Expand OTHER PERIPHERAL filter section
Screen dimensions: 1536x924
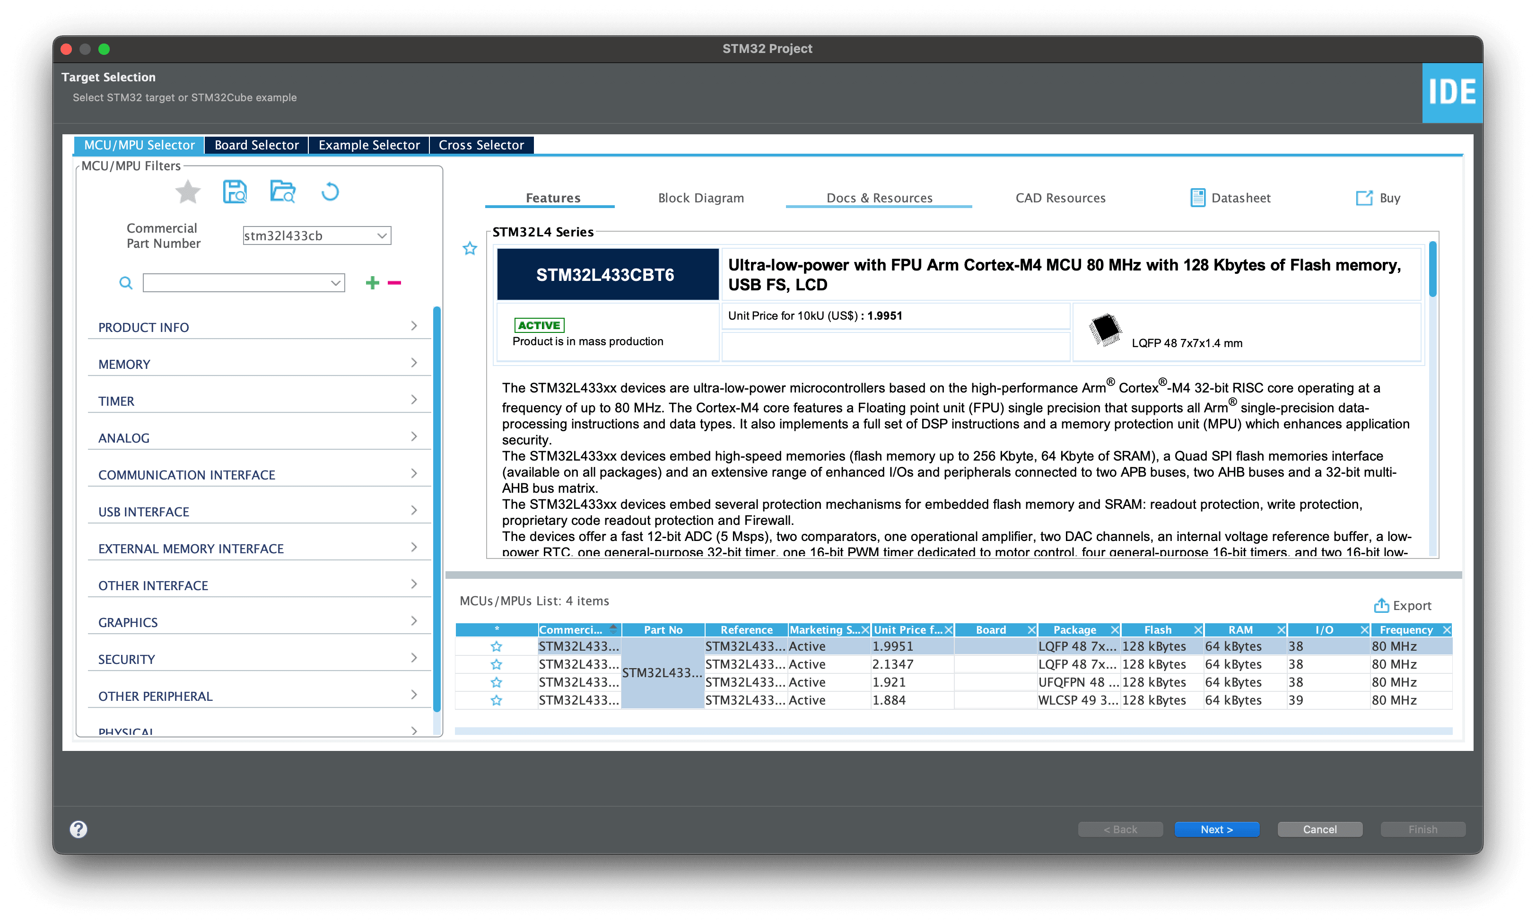pos(258,696)
